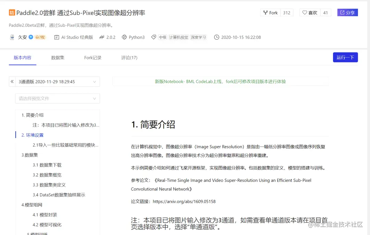The height and width of the screenshot is (235, 370).
Task: Go to outline item 4.模型组网
Action: 32,205
